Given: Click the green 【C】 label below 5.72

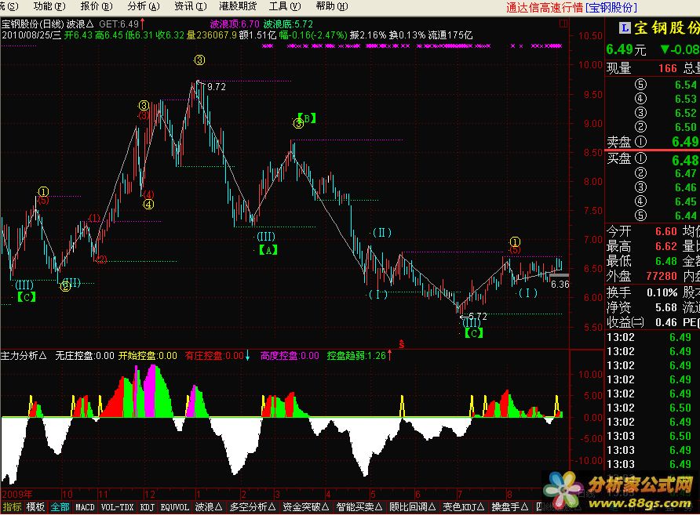Looking at the screenshot, I should [x=474, y=332].
